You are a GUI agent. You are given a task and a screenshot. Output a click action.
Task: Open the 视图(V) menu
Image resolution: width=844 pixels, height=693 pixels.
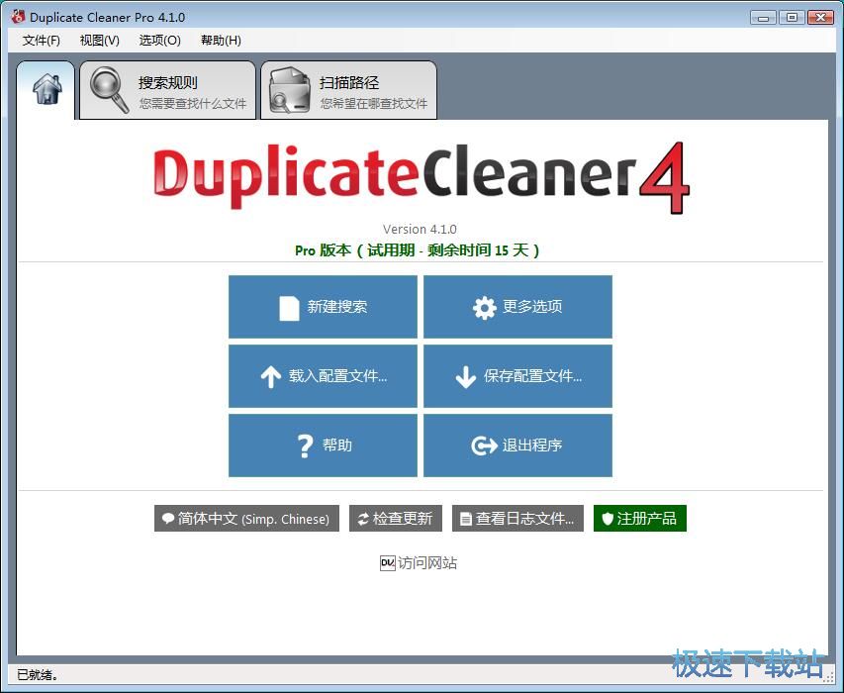(100, 41)
